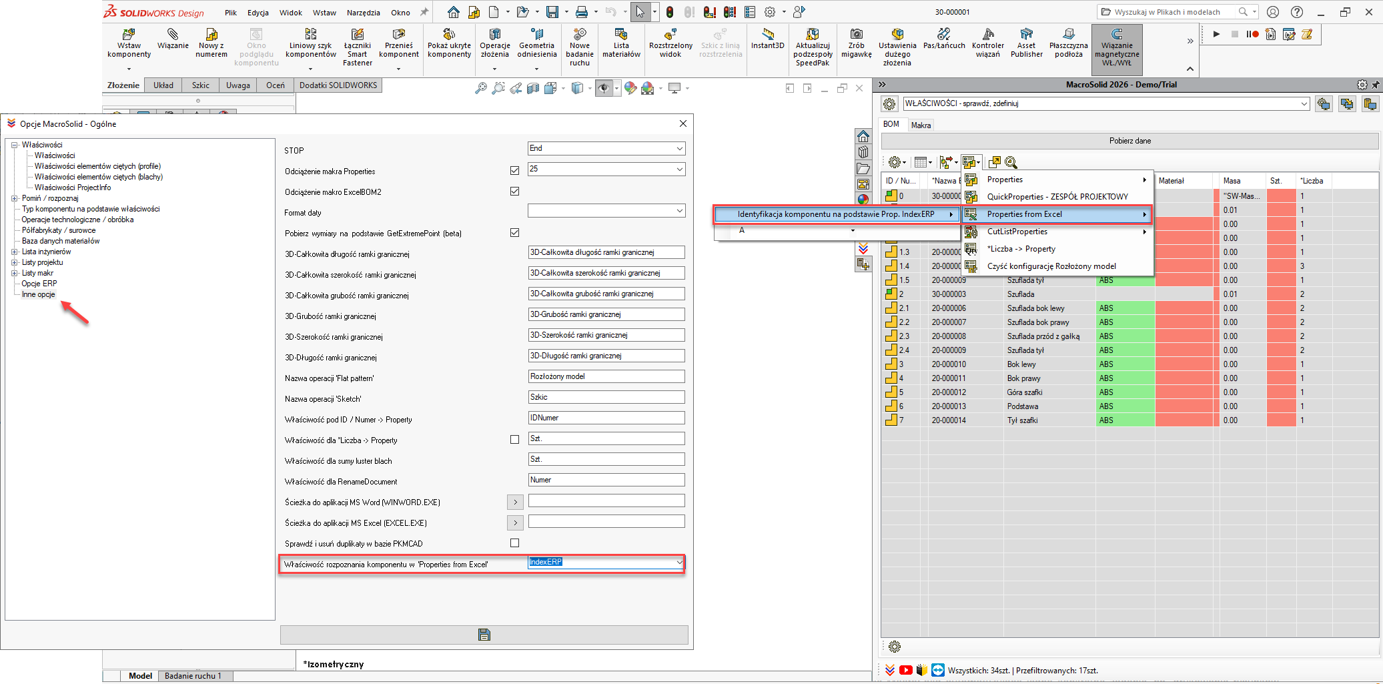Click the YouTube icon in status bar

[905, 670]
